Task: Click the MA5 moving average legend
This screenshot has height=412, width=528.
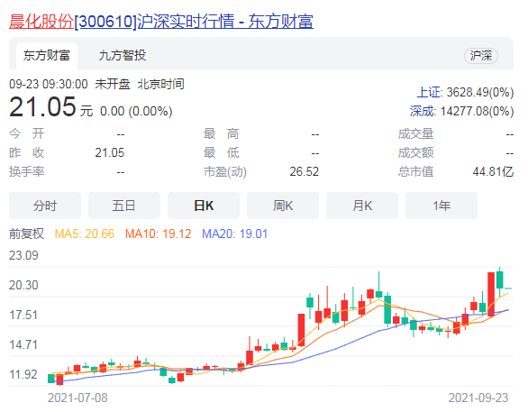Action: pyautogui.click(x=85, y=233)
